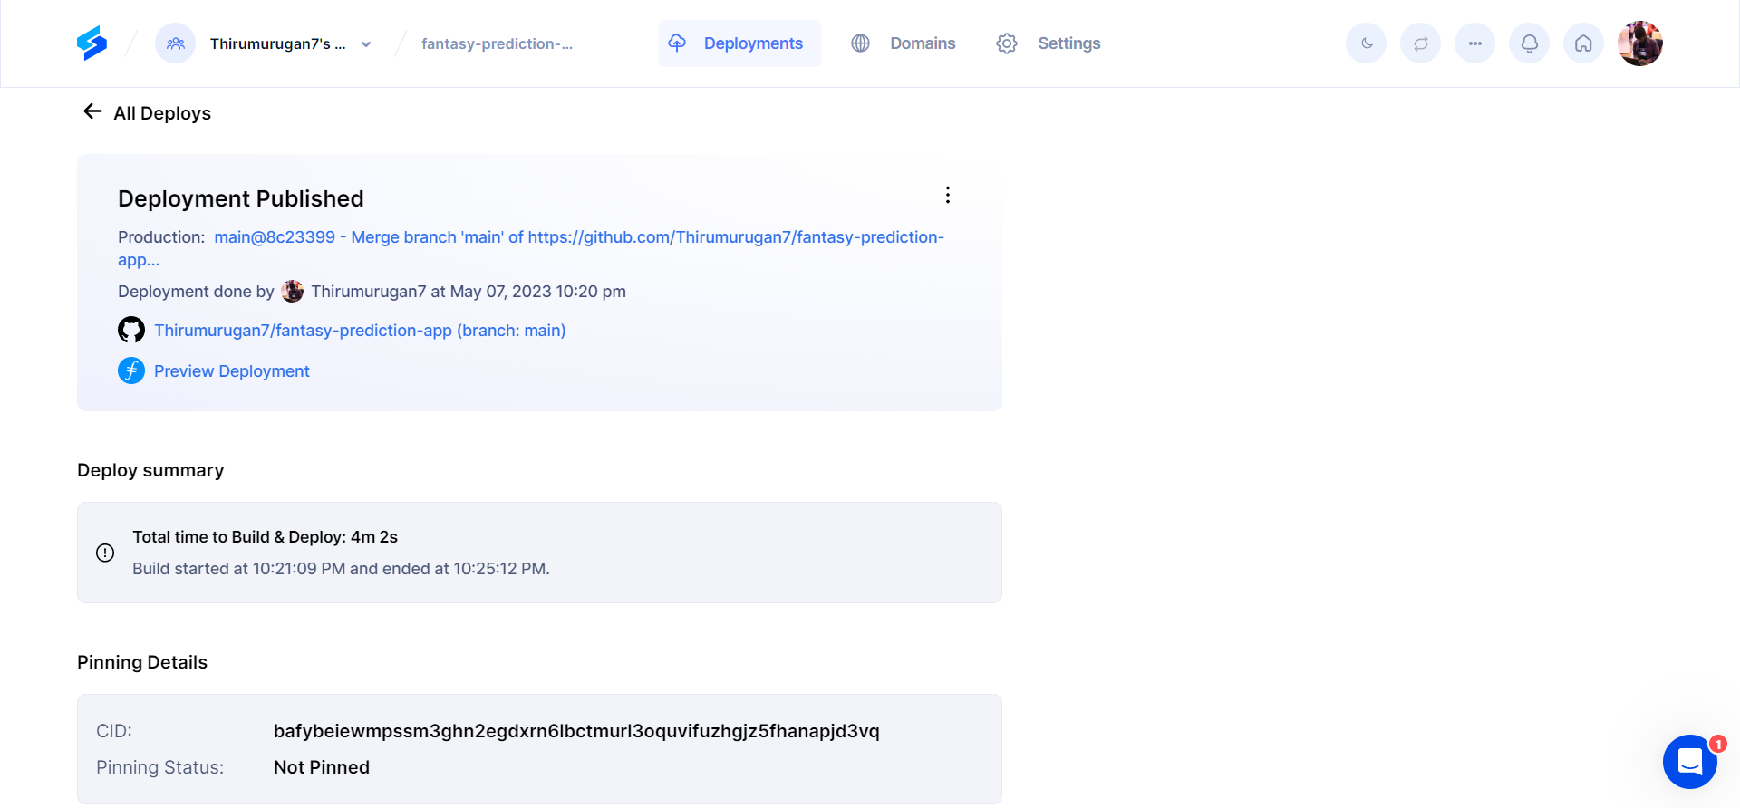Go to home with house icon

[x=1584, y=43]
